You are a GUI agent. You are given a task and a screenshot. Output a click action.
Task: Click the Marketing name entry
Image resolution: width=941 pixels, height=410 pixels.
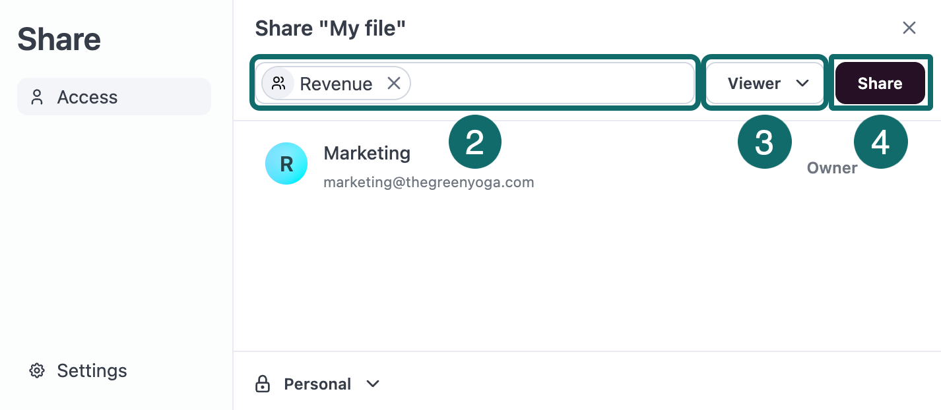point(367,153)
